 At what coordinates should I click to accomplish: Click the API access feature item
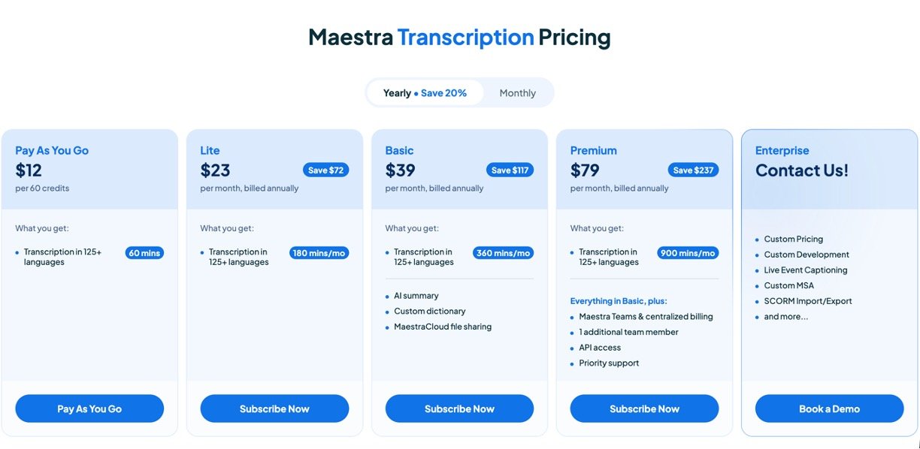(x=600, y=348)
